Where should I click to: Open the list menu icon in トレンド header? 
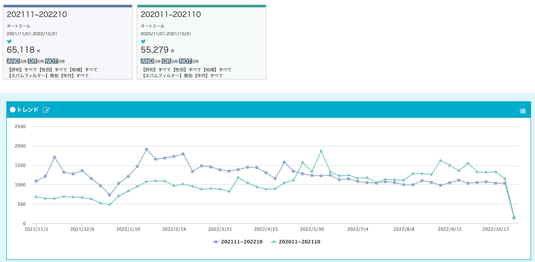(x=522, y=111)
